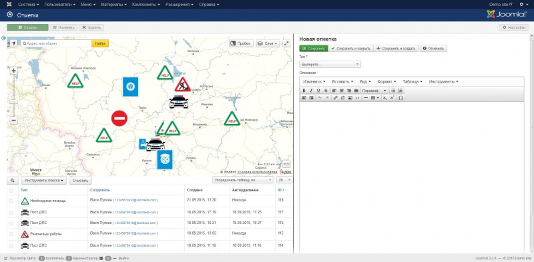This screenshot has height=262, width=534.
Task: Open the Слои layers dropdown on the map
Action: point(268,43)
